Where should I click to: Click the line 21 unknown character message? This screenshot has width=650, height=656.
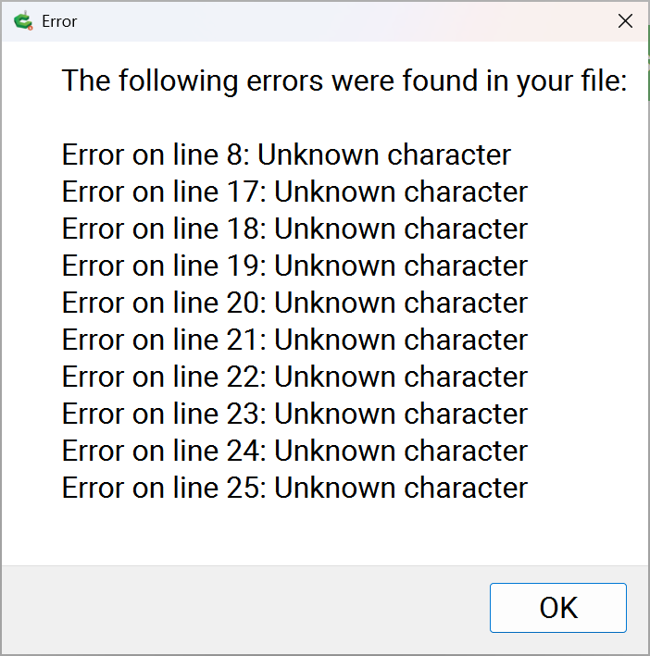click(294, 340)
